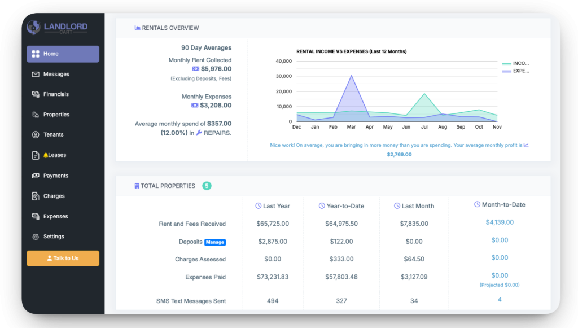Open Month-to-Date rent amount $4,139.00
578x328 pixels.
(500, 222)
